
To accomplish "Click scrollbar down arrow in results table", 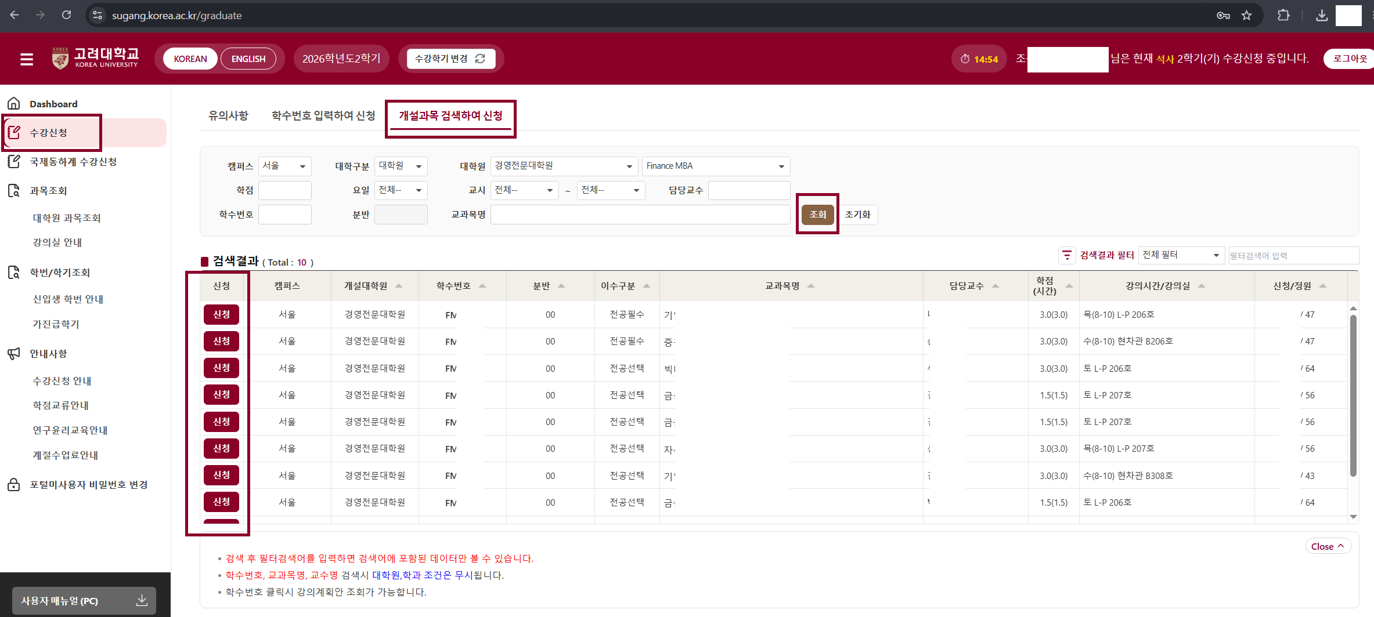I will 1353,516.
